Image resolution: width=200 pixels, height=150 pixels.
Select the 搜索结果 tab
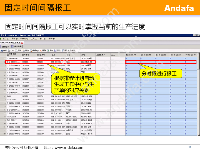[17, 47]
